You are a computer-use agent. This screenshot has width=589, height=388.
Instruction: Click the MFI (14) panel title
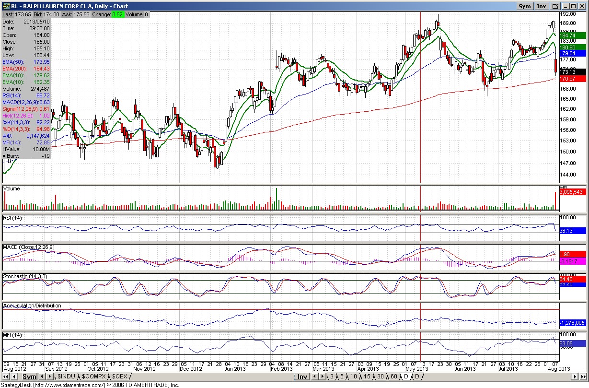pos(12,334)
